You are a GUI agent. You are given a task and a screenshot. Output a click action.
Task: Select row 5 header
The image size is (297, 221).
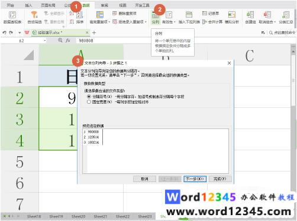(20, 161)
